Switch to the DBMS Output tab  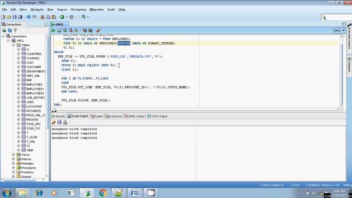(x=134, y=116)
